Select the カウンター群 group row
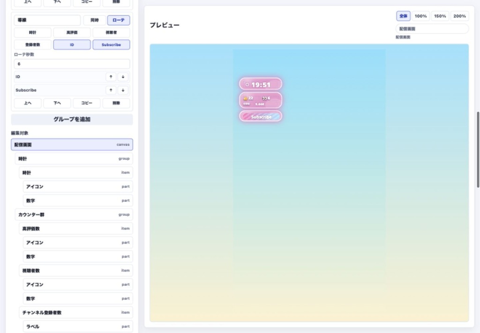 [74, 215]
